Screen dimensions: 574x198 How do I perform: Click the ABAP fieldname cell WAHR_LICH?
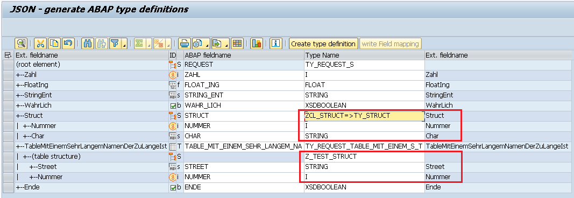click(x=244, y=105)
